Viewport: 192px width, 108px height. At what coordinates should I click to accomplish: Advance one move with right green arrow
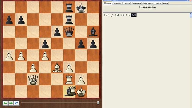point(11,103)
